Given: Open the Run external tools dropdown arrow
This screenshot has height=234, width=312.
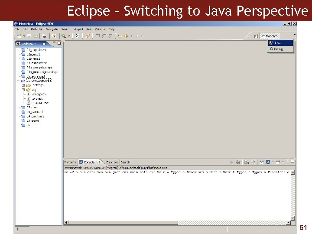Looking at the screenshot, I should pos(69,36).
